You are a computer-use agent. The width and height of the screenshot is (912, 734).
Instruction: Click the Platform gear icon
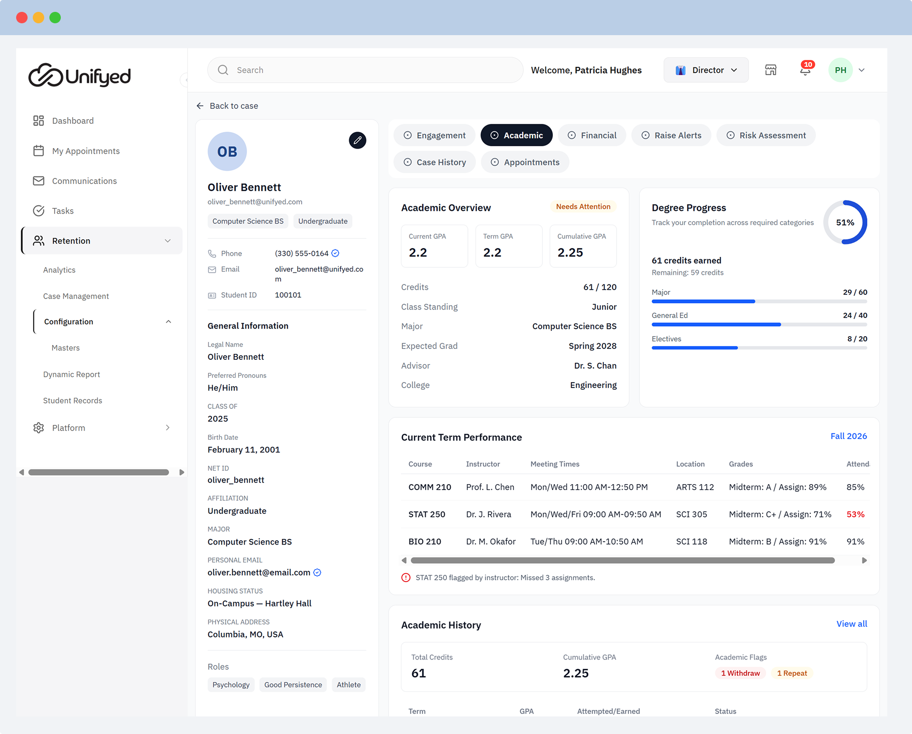(38, 428)
